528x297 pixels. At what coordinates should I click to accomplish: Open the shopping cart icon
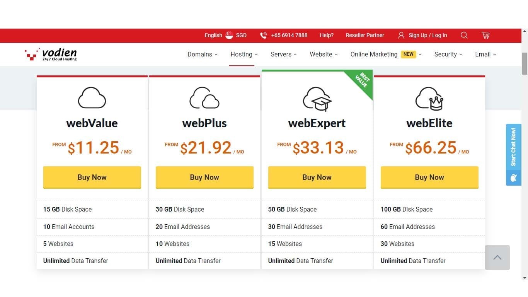485,35
